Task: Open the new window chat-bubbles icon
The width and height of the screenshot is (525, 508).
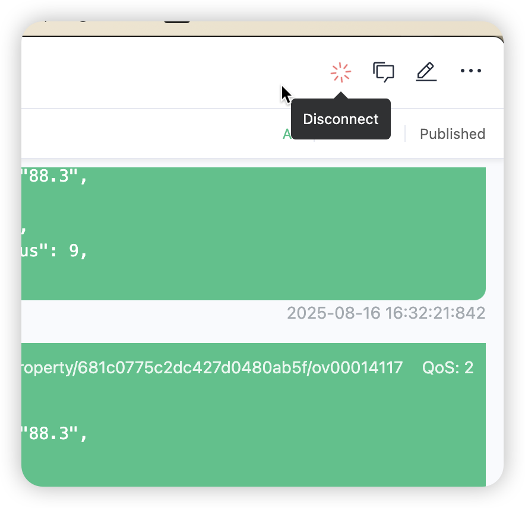Action: 384,72
